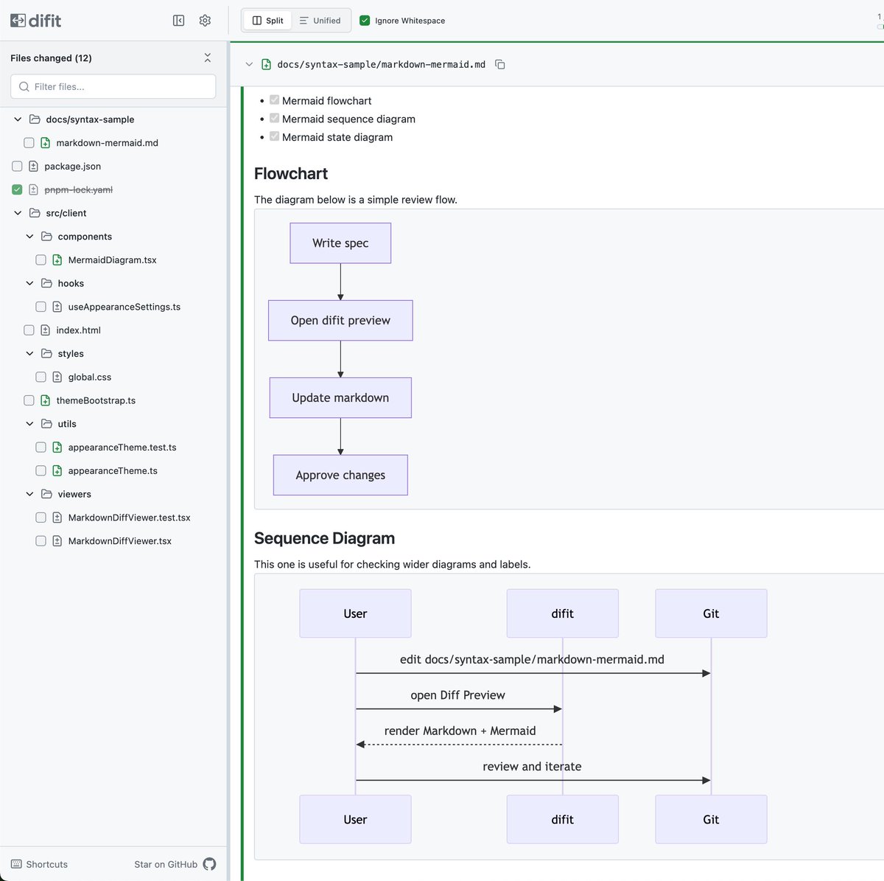Screen dimensions: 884x881
Task: Click the viewers folder icon
Action: (46, 494)
